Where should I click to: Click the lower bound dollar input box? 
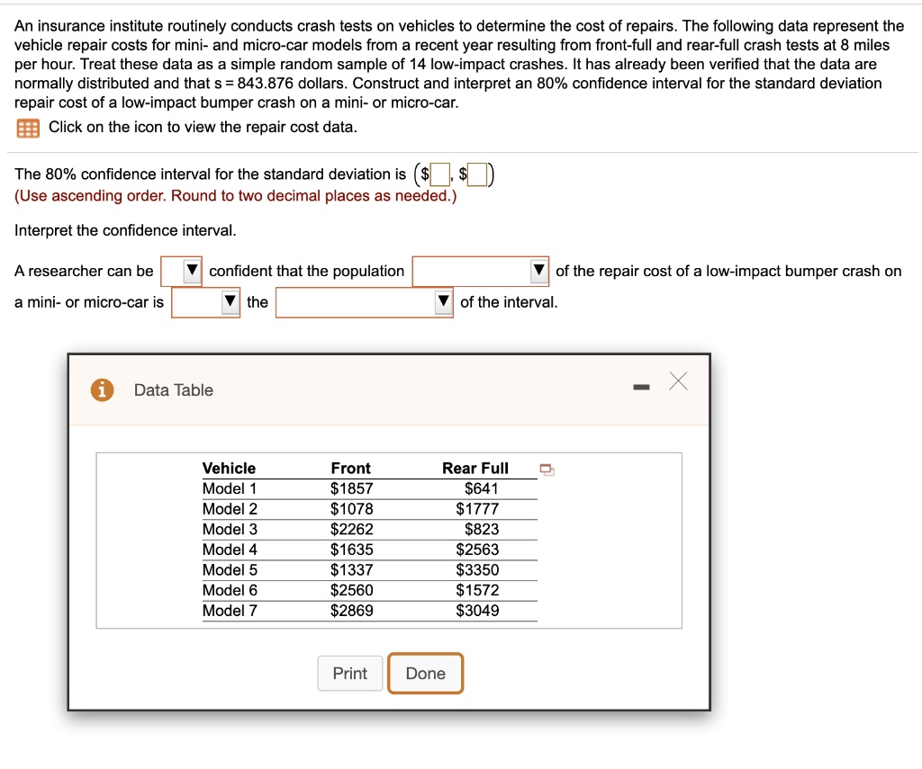point(439,174)
